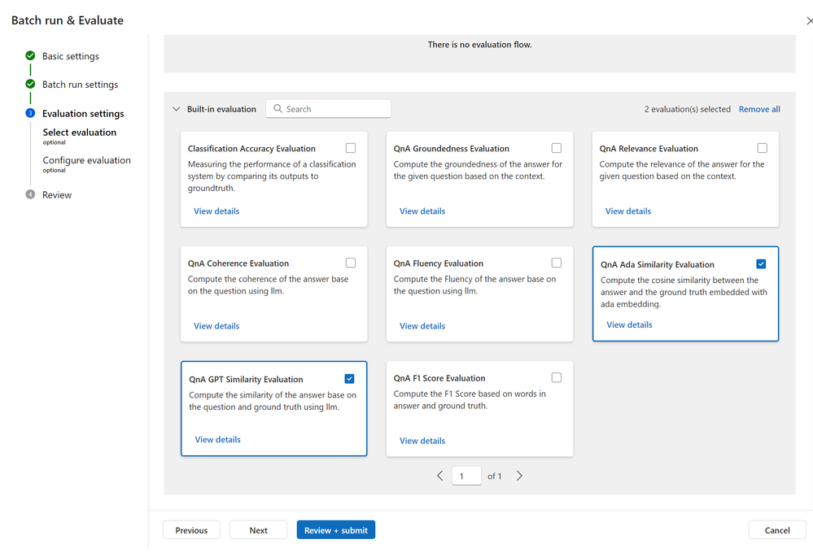Image resolution: width=813 pixels, height=557 pixels.
Task: Click Review + submit button
Action: click(336, 529)
